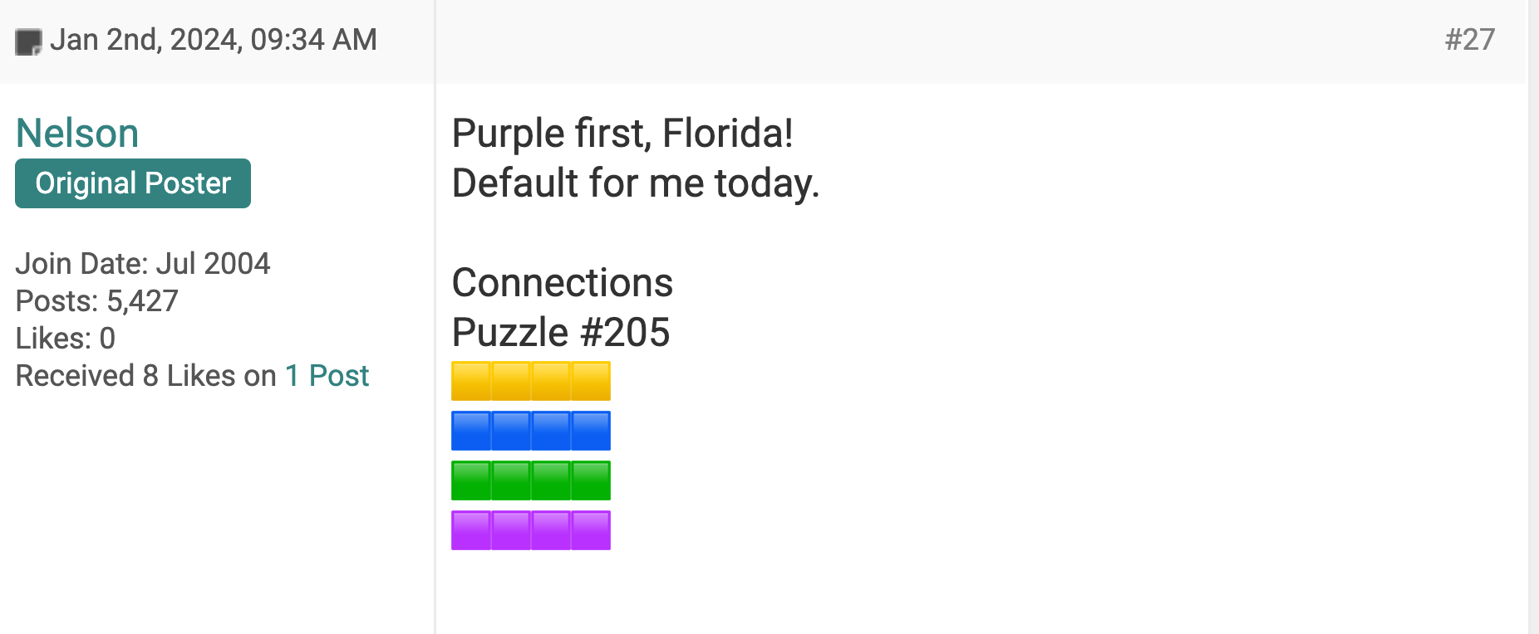The width and height of the screenshot is (1539, 634).
Task: Click the post status icon beside the date
Action: (x=28, y=41)
